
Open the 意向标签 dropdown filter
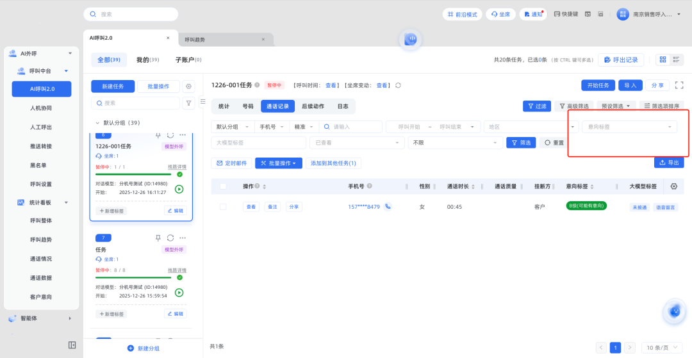tap(629, 127)
